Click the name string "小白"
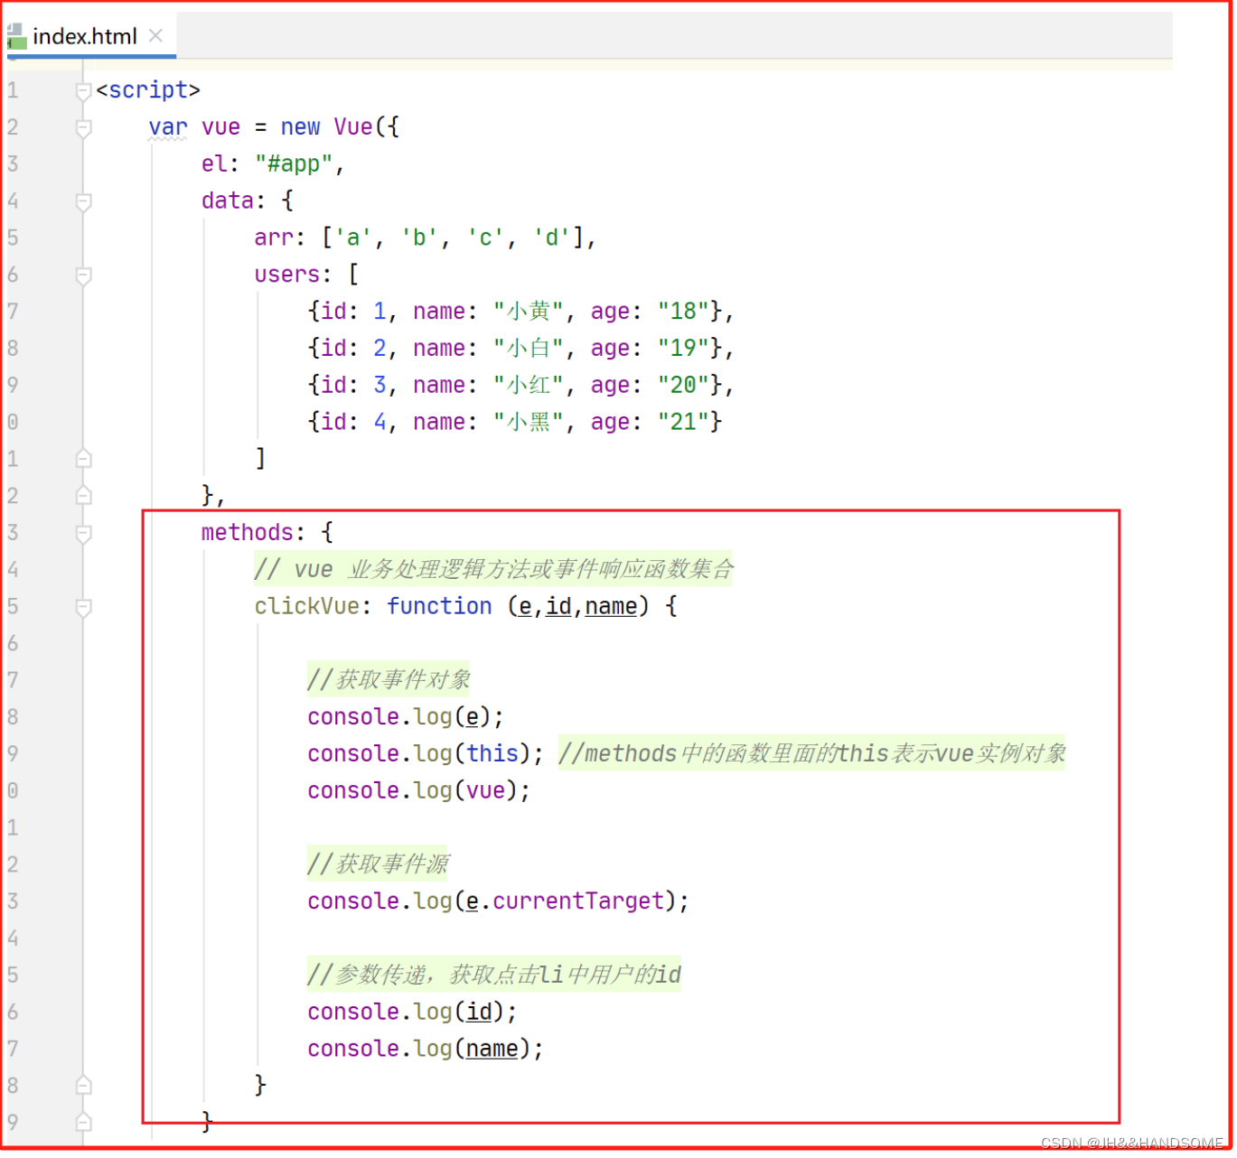This screenshot has height=1158, width=1237. 529,349
